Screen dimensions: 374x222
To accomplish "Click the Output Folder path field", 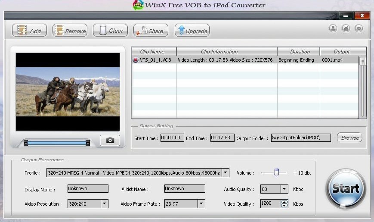I will [x=301, y=138].
